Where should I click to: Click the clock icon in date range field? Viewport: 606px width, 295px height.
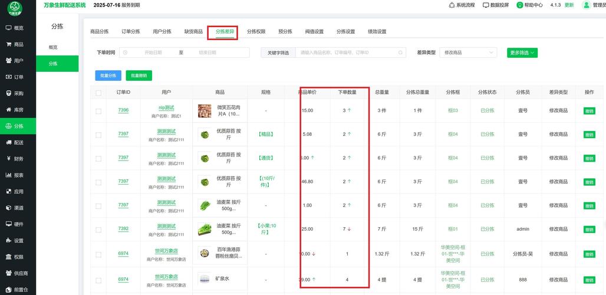pos(126,53)
